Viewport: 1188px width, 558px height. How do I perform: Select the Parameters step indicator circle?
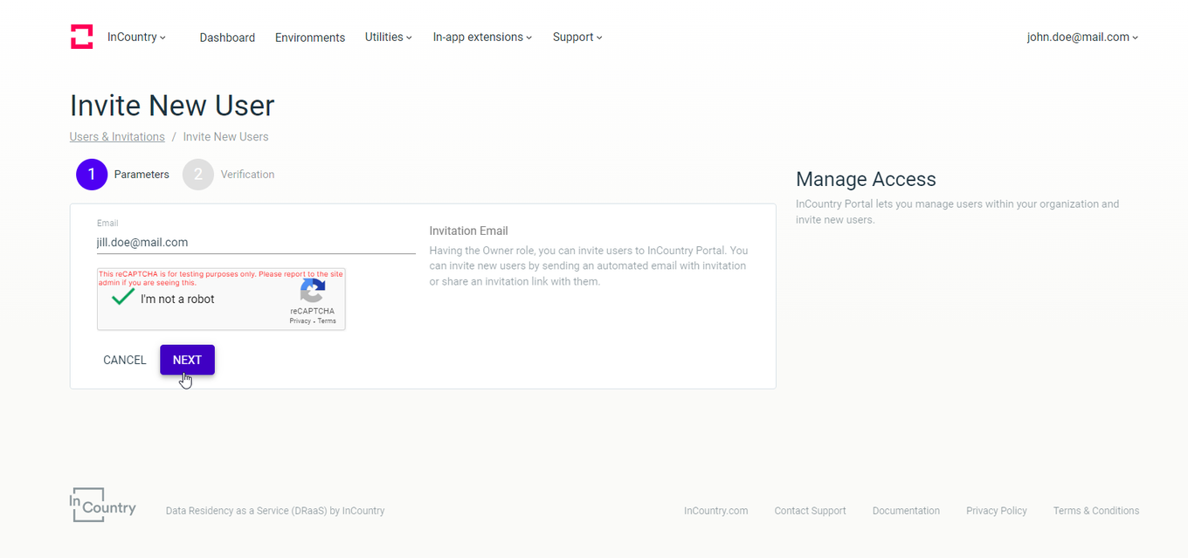pyautogui.click(x=92, y=174)
